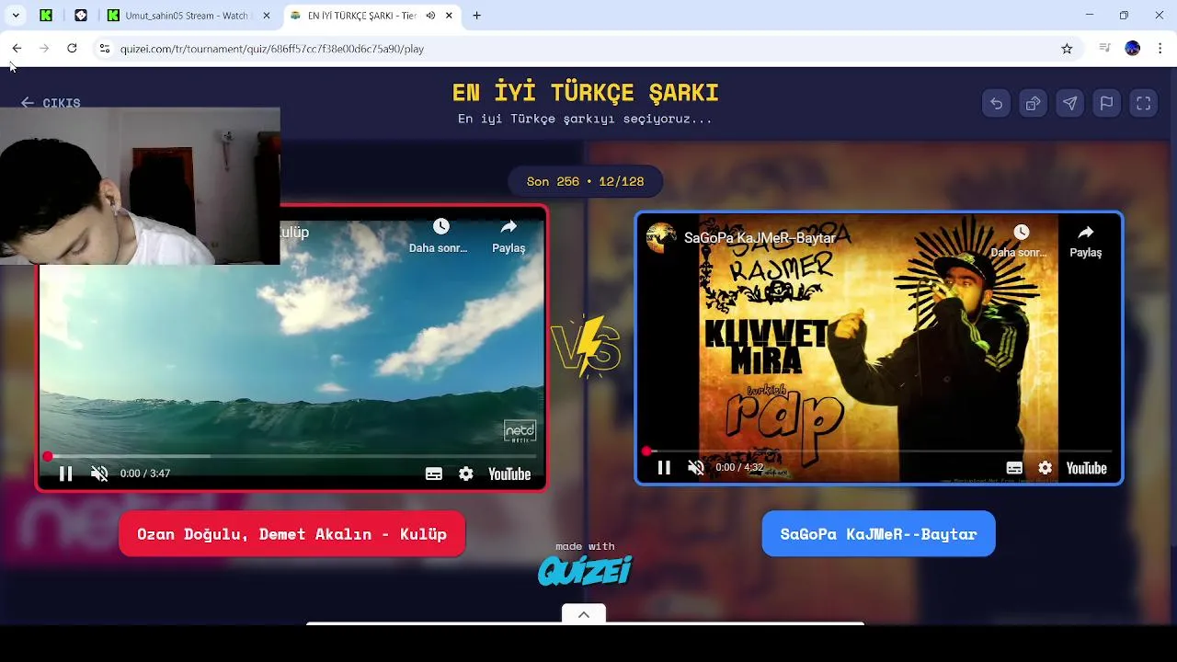Open settings gear on left Kulüp video

pyautogui.click(x=466, y=474)
